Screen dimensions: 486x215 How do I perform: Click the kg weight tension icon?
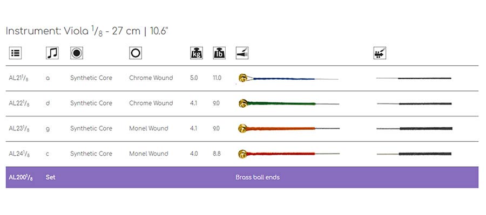pos(196,53)
